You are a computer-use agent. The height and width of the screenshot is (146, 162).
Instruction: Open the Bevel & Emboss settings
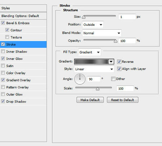(x=18, y=23)
